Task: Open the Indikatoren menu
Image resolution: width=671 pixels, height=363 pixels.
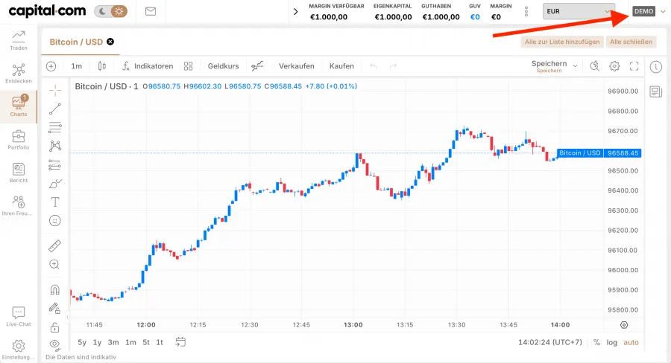Action: [148, 66]
